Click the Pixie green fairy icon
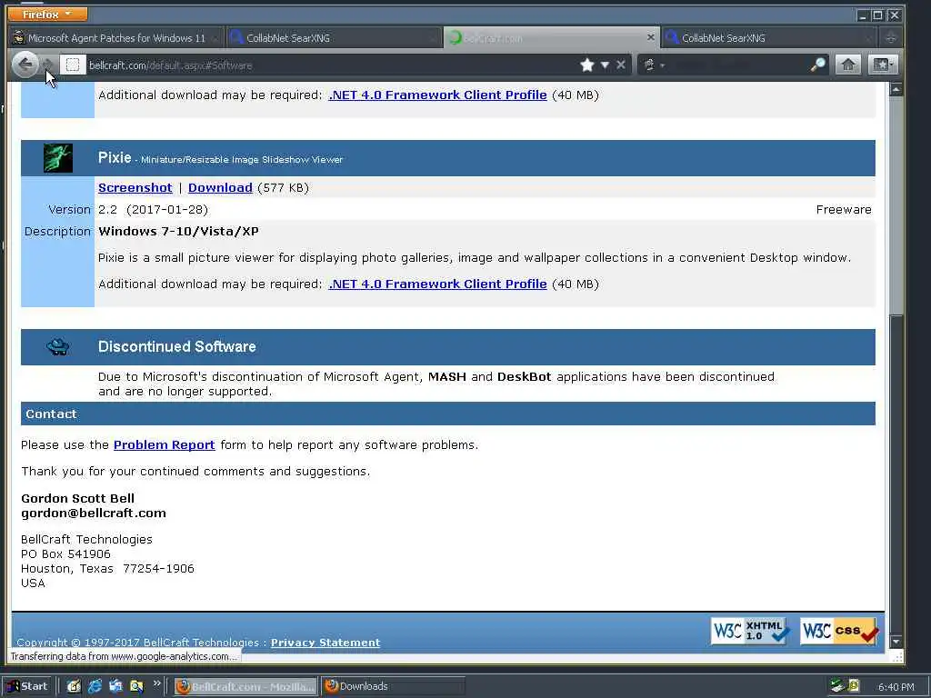Viewport: 931px width, 698px height. click(x=58, y=158)
